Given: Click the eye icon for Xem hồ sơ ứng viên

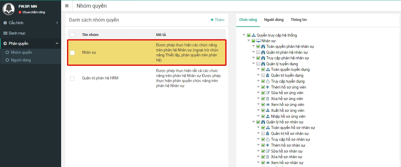Looking at the screenshot, I should (268, 105).
